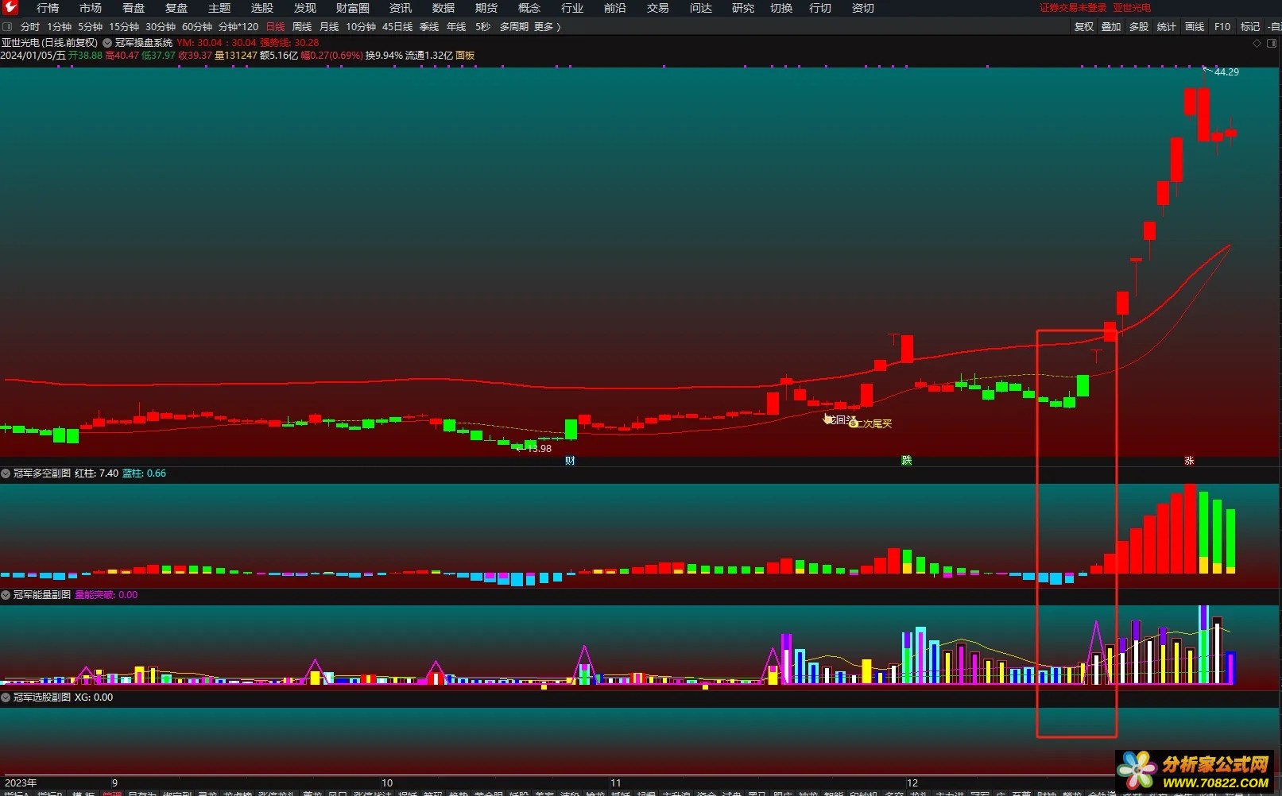Viewport: 1282px width, 796px height.
Task: Click the 统计 statistics button
Action: pos(1167,27)
